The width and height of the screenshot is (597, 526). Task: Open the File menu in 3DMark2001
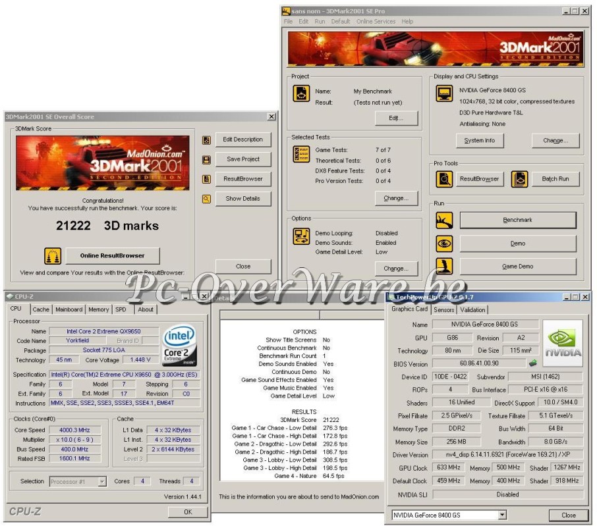click(288, 21)
